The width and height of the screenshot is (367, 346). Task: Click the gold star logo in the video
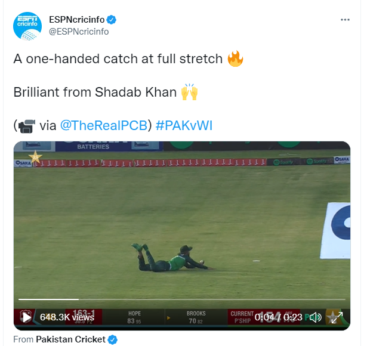pos(35,157)
